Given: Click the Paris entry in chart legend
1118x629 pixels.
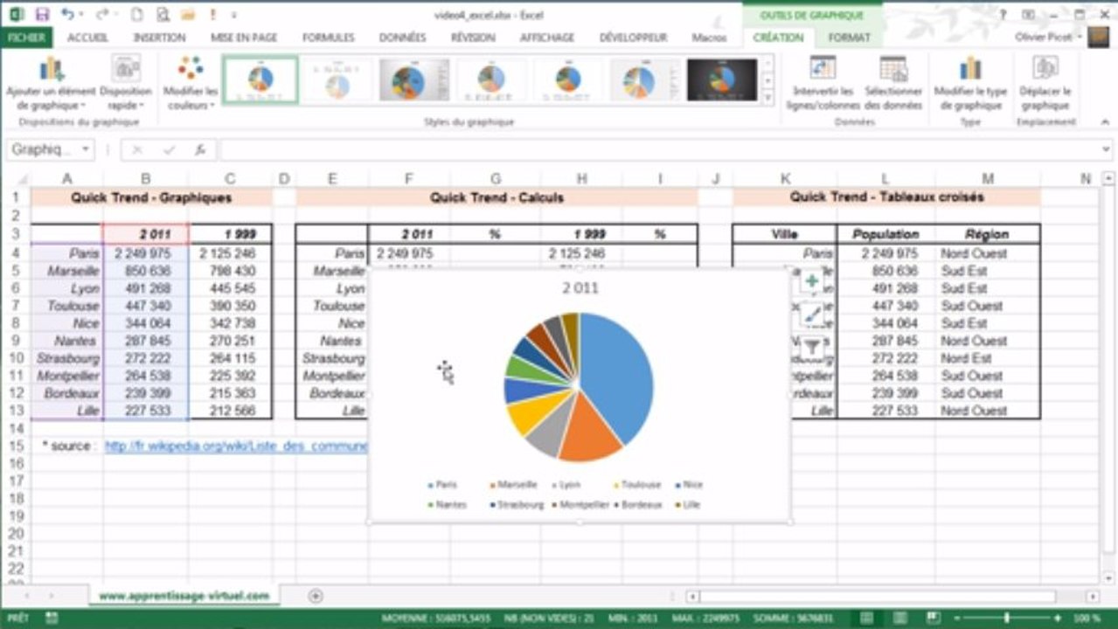Looking at the screenshot, I should click(x=442, y=485).
